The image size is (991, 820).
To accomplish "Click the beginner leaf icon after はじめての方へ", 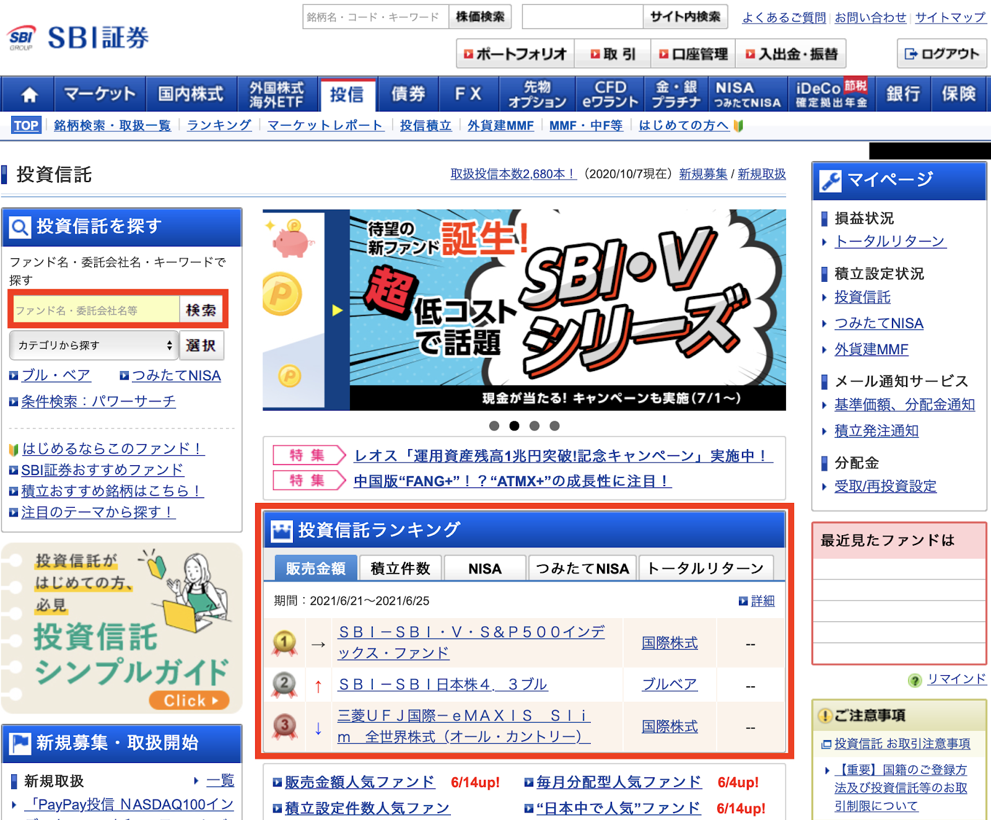I will point(738,126).
